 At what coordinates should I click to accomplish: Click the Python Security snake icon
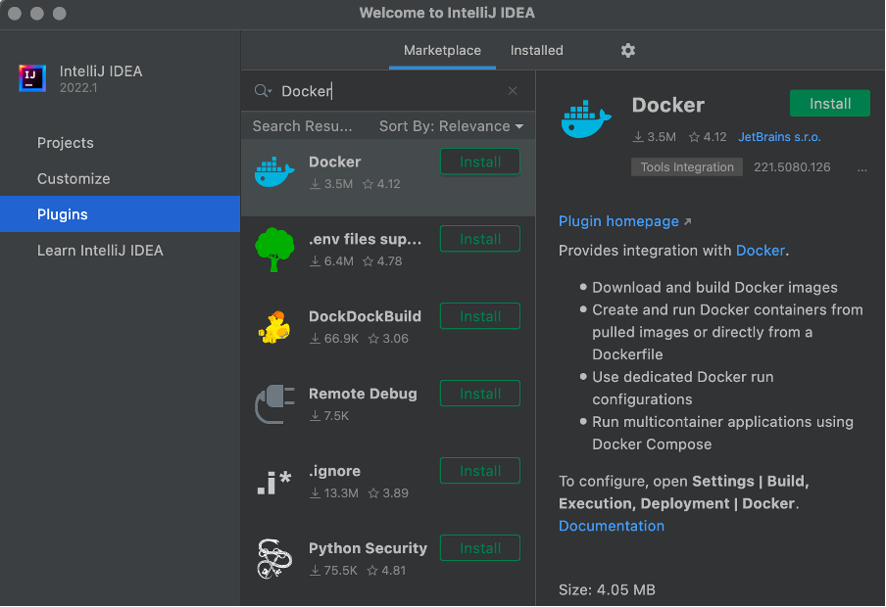pos(274,559)
